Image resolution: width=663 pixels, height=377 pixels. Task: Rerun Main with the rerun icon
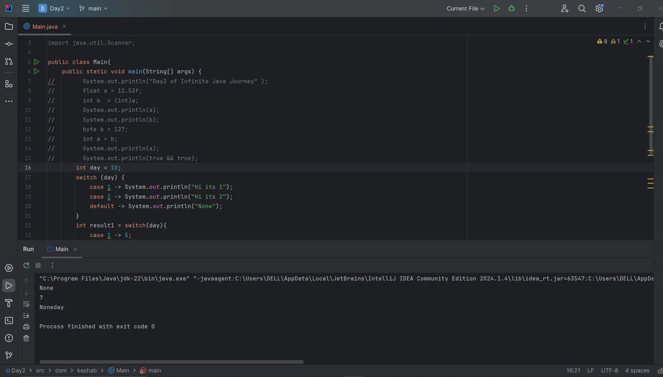tap(26, 265)
